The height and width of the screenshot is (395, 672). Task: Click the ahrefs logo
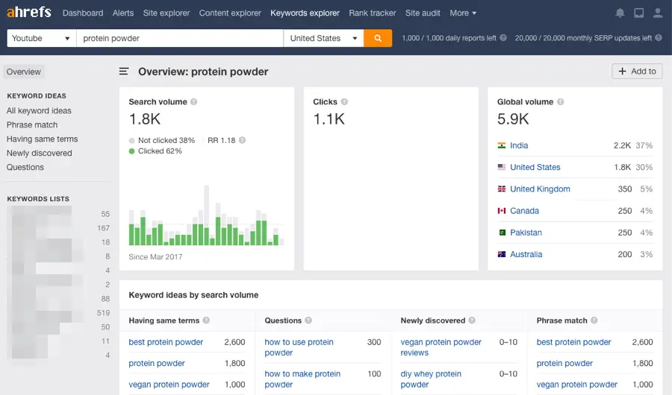29,13
